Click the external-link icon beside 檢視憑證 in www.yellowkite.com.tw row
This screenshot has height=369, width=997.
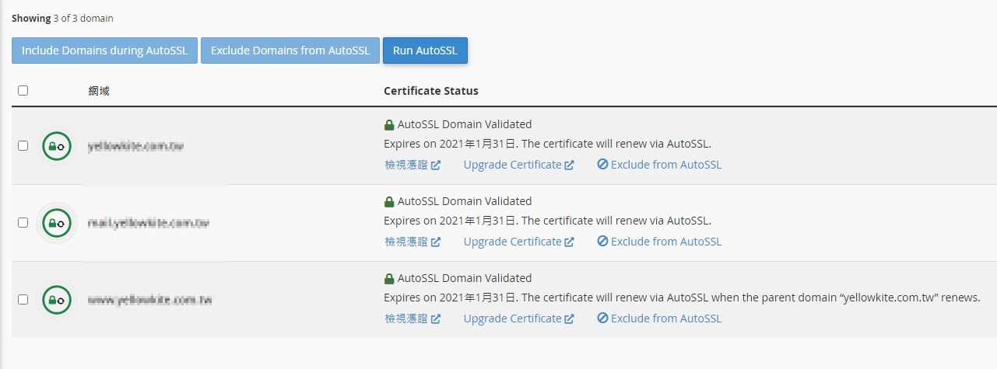point(436,319)
